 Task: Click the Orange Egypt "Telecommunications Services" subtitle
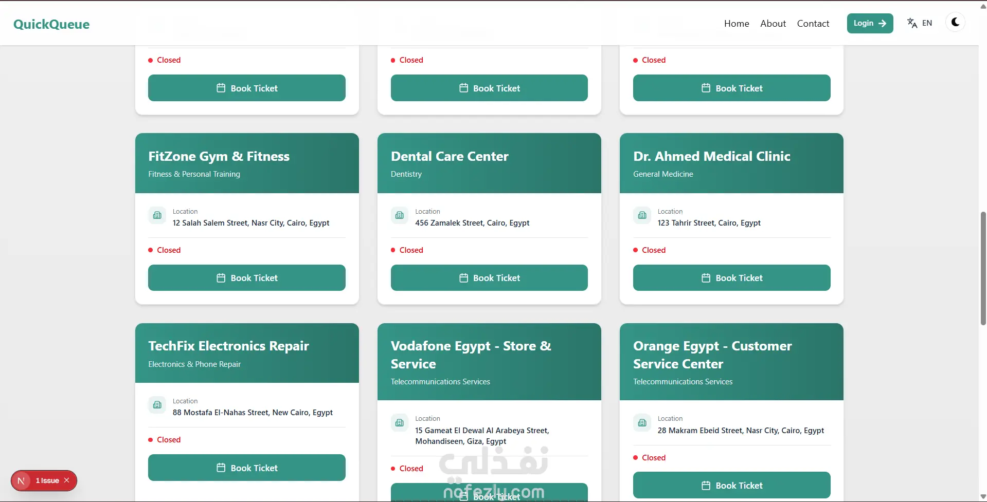[683, 382]
